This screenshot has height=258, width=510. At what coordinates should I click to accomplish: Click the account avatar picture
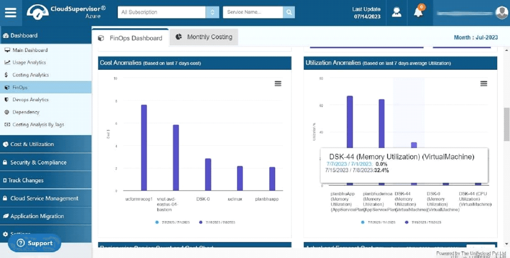[501, 12]
